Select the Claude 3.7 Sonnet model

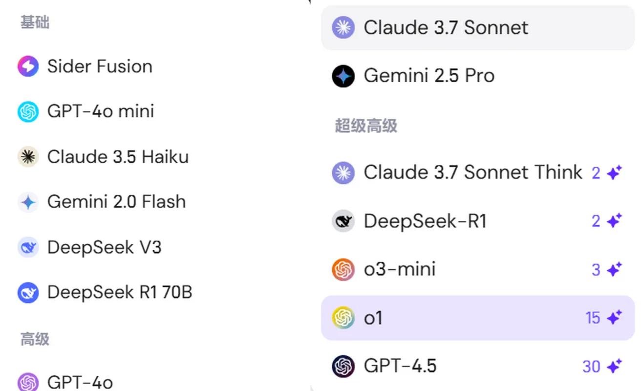pyautogui.click(x=445, y=27)
